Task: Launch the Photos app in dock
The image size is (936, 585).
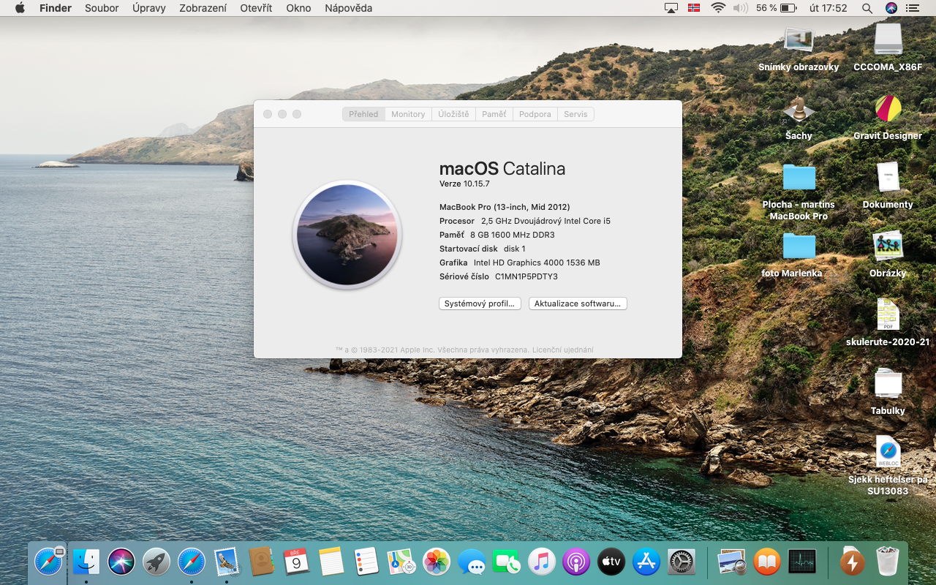Action: coord(437,562)
